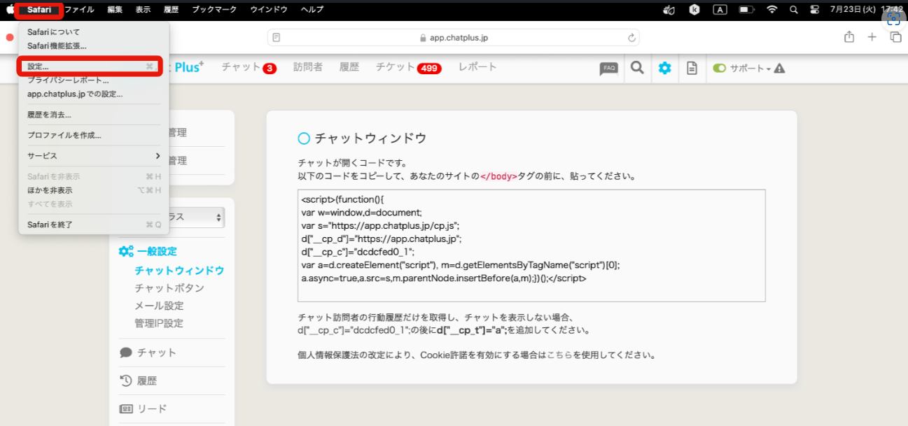The height and width of the screenshot is (426, 908).
Task: Open a new tab with the plus icon
Action: 872,37
